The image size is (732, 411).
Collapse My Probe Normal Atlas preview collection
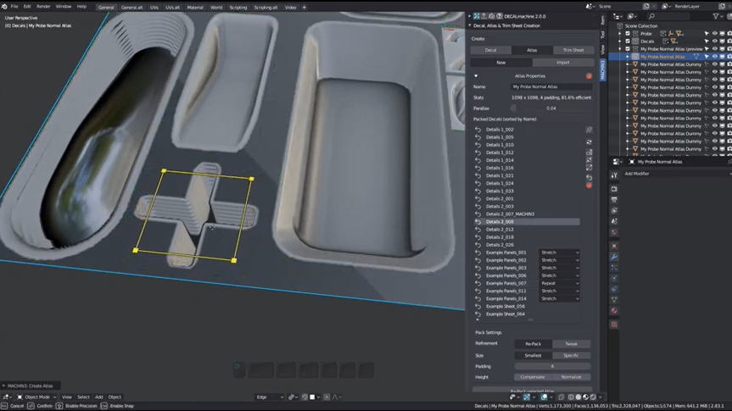(620, 49)
